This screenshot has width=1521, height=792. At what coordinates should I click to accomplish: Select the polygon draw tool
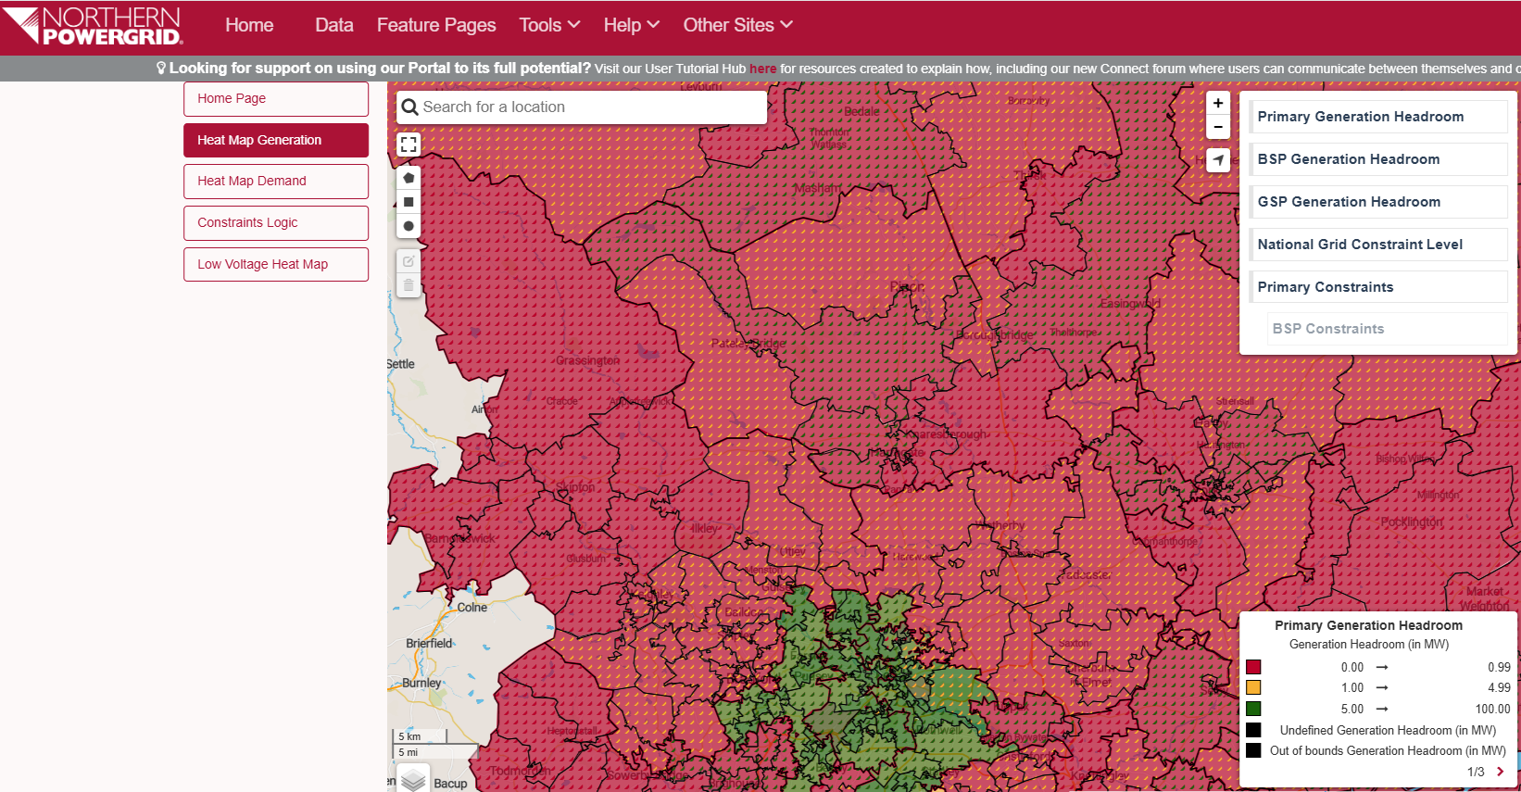coord(409,178)
